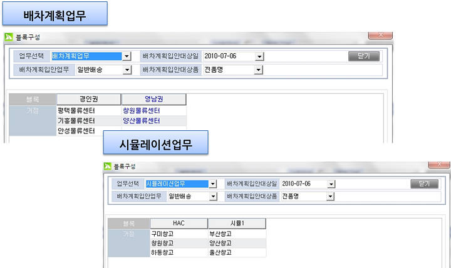The width and height of the screenshot is (451, 268).
Task: Open 전품명 dropdown in lower window
Action: tap(330, 197)
